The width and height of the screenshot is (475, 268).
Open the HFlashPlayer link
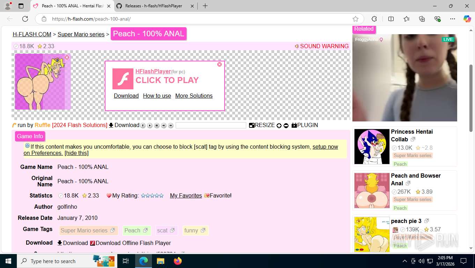click(153, 71)
